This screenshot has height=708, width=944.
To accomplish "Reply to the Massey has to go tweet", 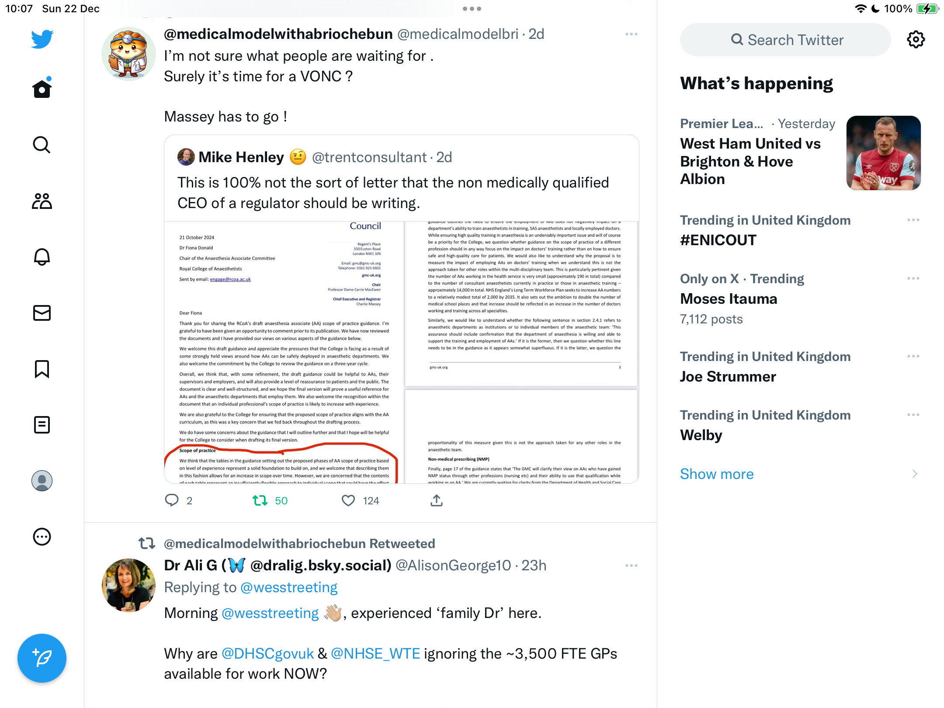I will [x=172, y=500].
